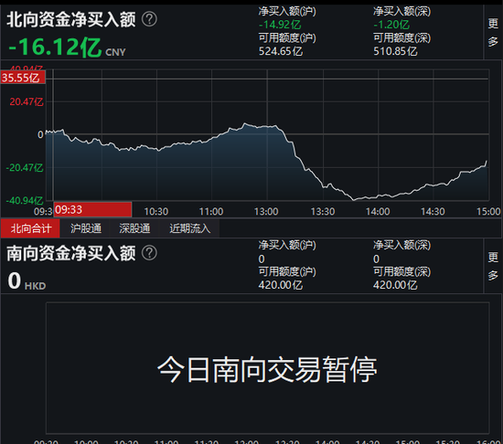Open the 近期流入 tab

tap(190, 228)
